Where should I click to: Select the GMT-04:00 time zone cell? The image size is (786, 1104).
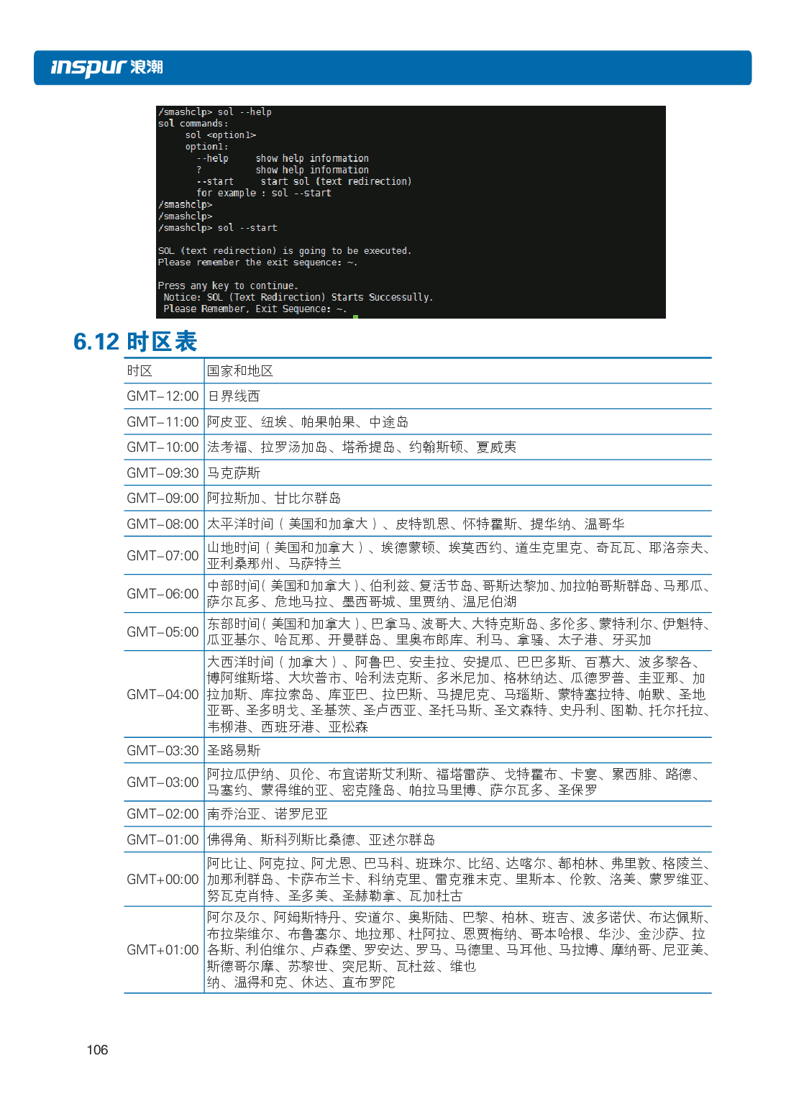(163, 695)
